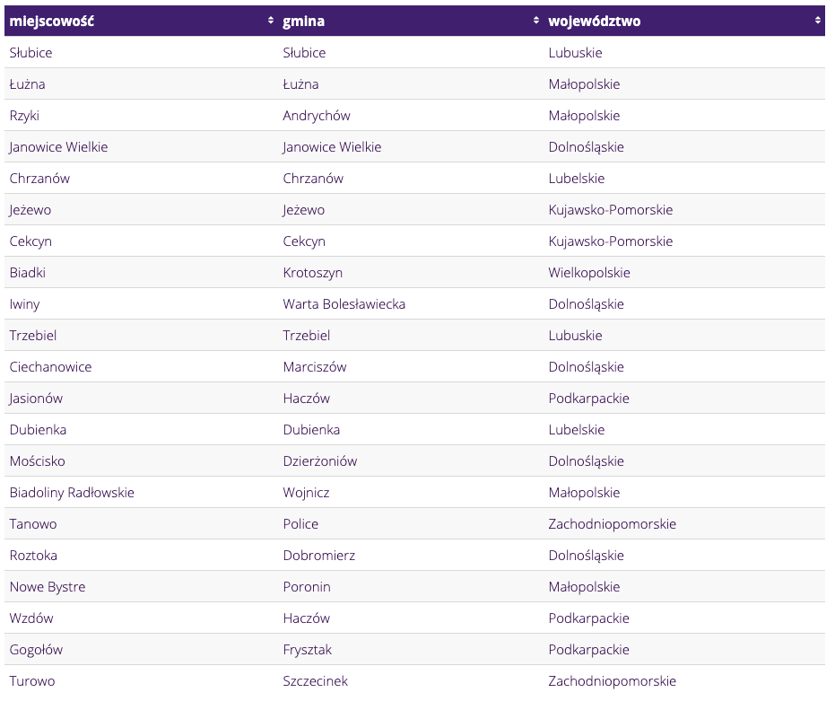This screenshot has width=835, height=710.
Task: Select the Dzierżoniów gmina cell
Action: 319,461
